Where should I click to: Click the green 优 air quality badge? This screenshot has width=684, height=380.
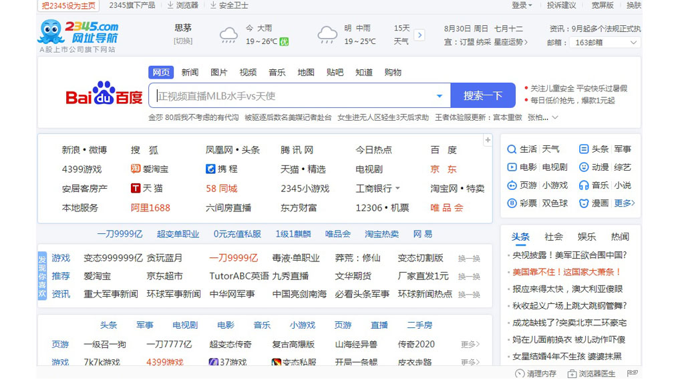(x=284, y=42)
